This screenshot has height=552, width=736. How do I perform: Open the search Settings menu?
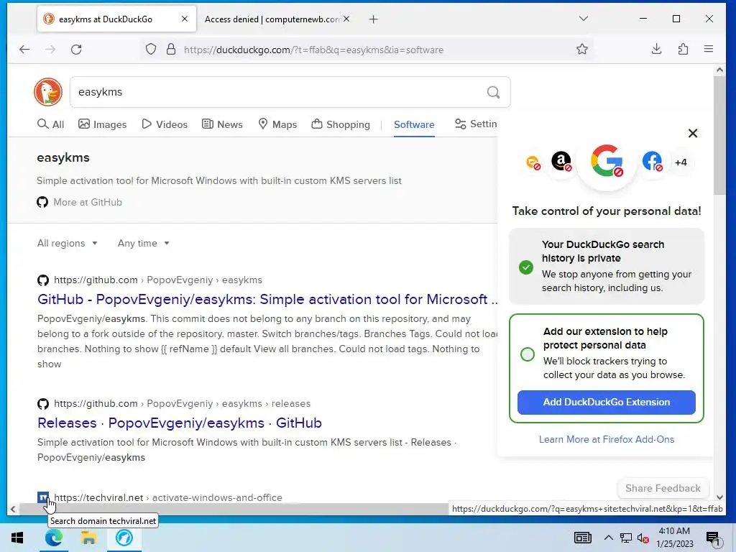[476, 124]
